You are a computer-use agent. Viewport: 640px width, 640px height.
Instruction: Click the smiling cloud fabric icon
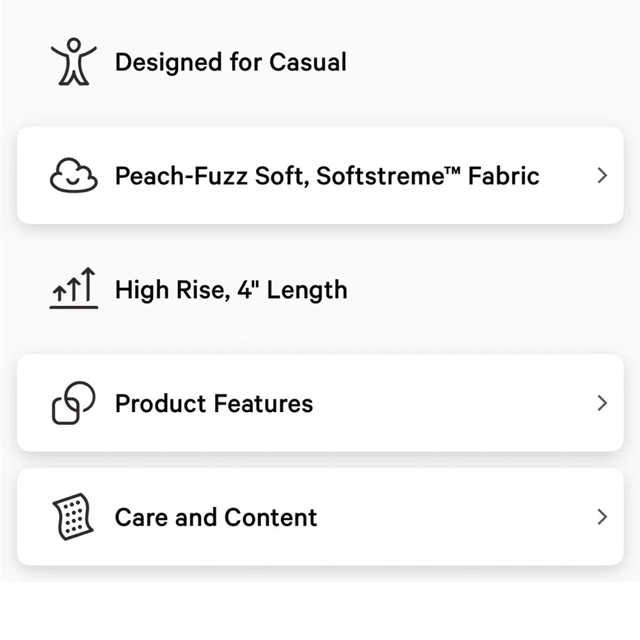click(74, 175)
